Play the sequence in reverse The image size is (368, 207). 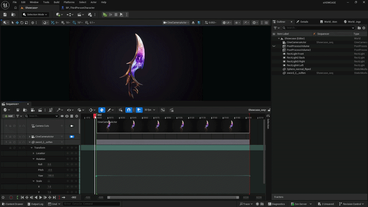click(x=36, y=198)
